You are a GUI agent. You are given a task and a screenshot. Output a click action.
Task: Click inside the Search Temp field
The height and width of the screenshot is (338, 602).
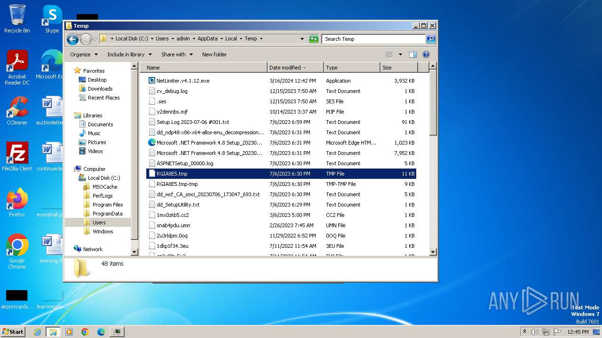tap(374, 39)
